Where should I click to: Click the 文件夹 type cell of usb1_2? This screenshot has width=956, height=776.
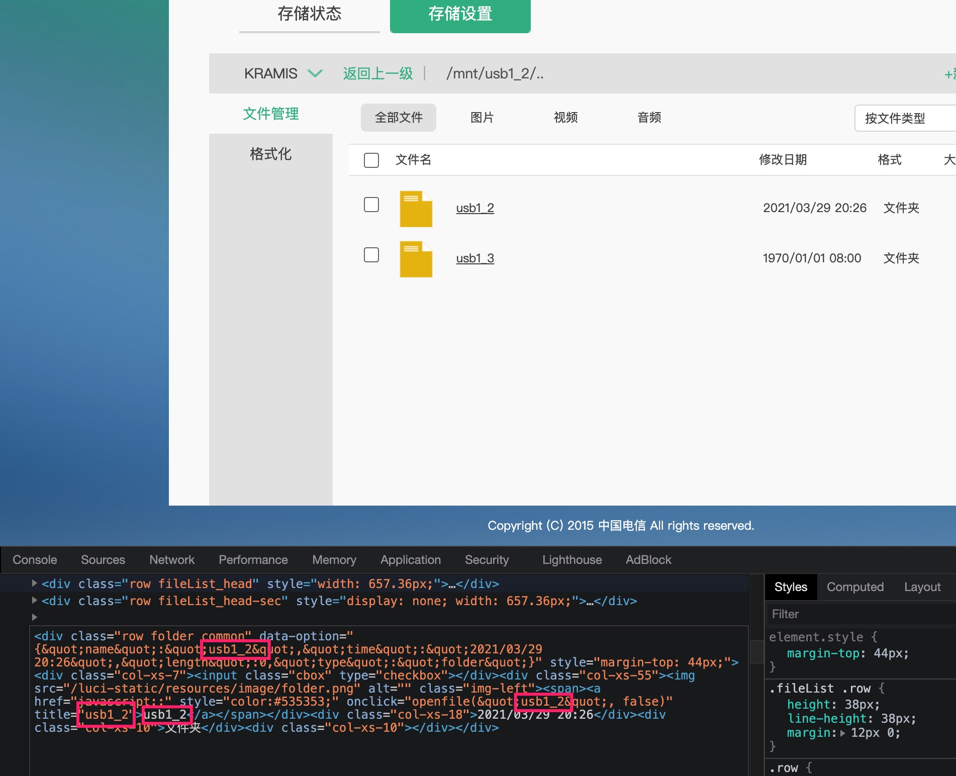coord(901,208)
